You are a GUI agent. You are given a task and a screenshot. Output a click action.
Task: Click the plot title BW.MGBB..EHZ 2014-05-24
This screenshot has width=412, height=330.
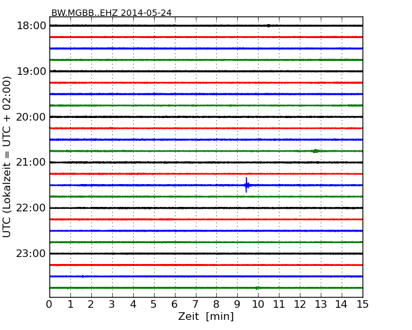click(x=112, y=13)
